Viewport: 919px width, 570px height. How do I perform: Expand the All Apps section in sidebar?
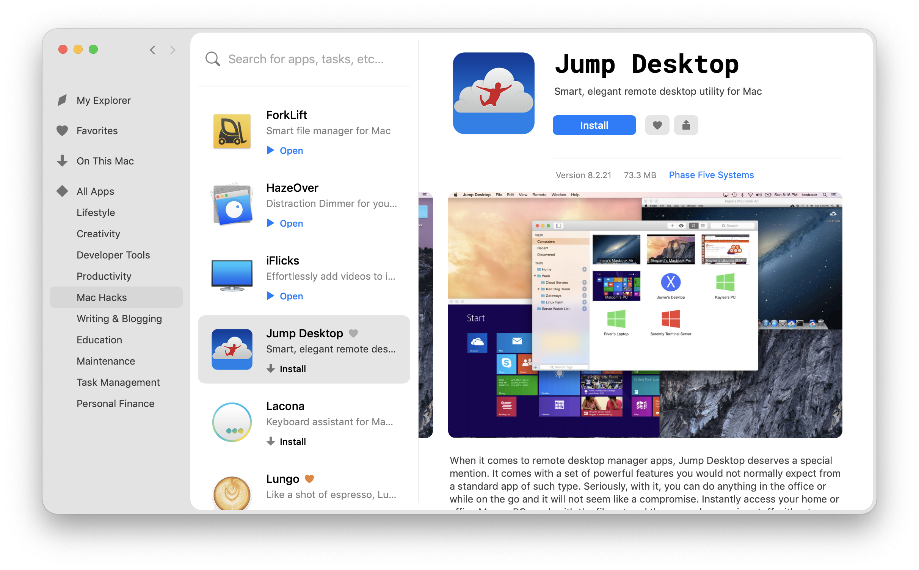pyautogui.click(x=95, y=191)
